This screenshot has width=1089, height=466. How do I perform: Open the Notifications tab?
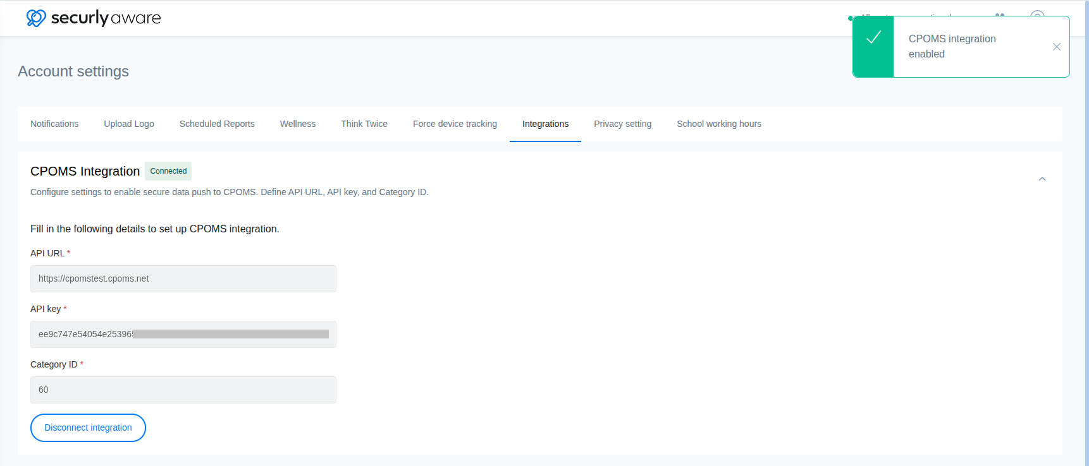(x=54, y=124)
